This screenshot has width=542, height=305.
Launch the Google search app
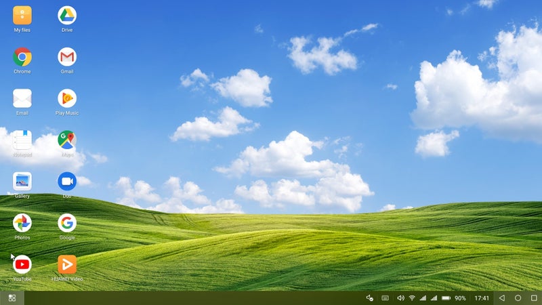pyautogui.click(x=66, y=223)
